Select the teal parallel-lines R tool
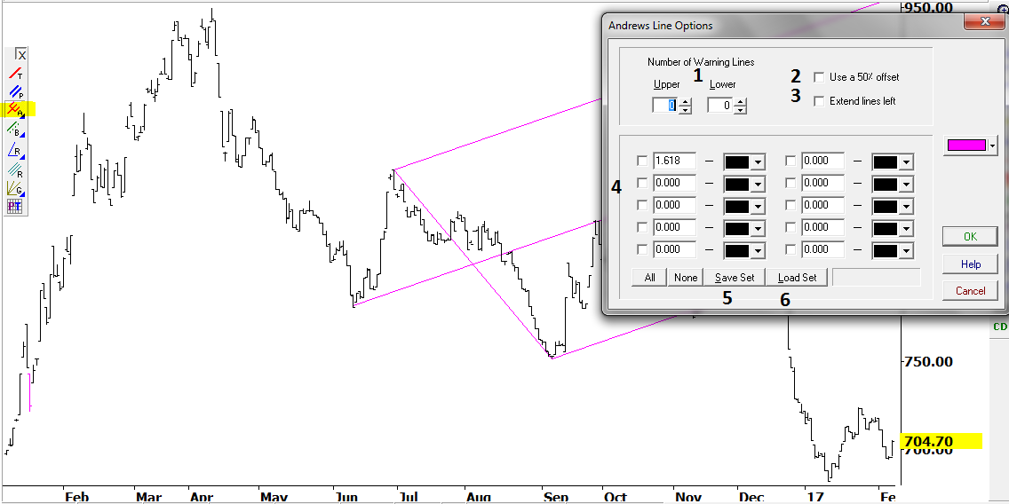 click(15, 169)
